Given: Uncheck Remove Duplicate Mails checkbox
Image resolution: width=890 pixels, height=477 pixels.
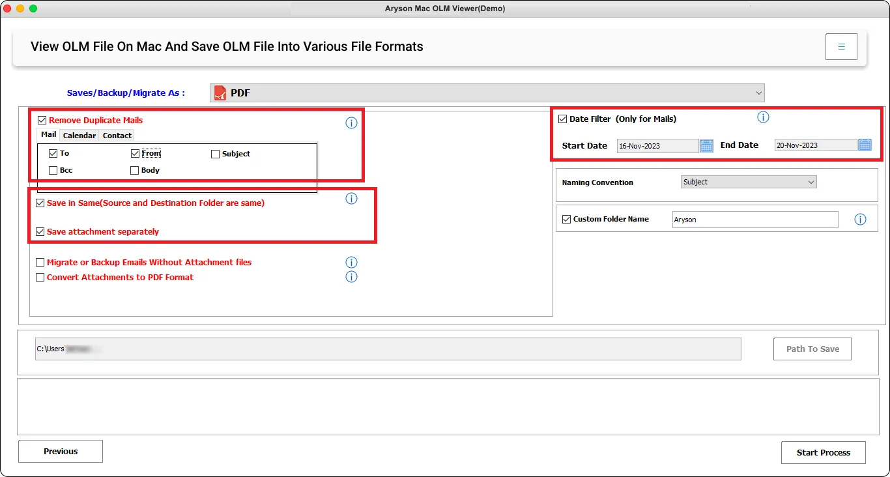Looking at the screenshot, I should pos(42,121).
